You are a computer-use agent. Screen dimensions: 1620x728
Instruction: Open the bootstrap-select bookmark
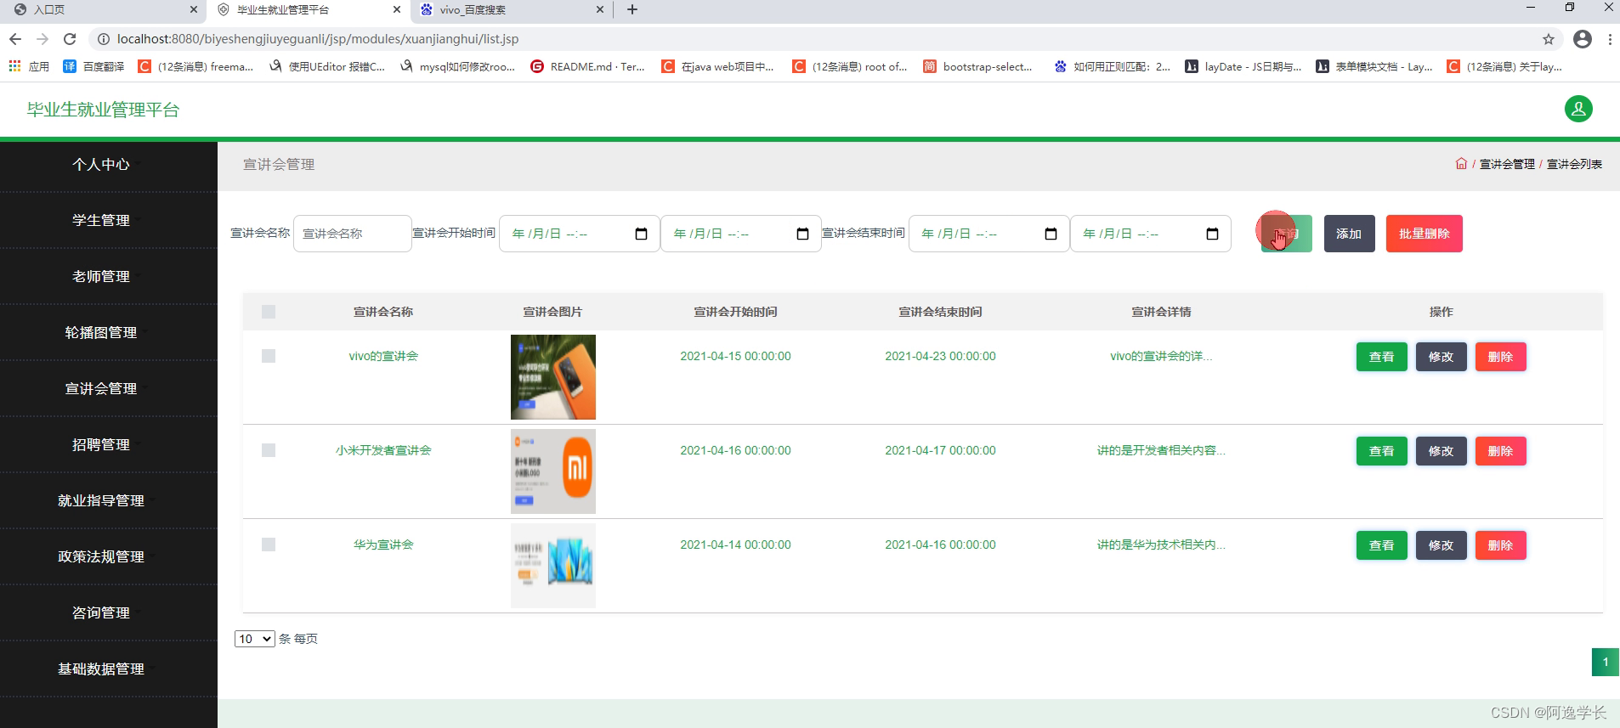click(977, 66)
